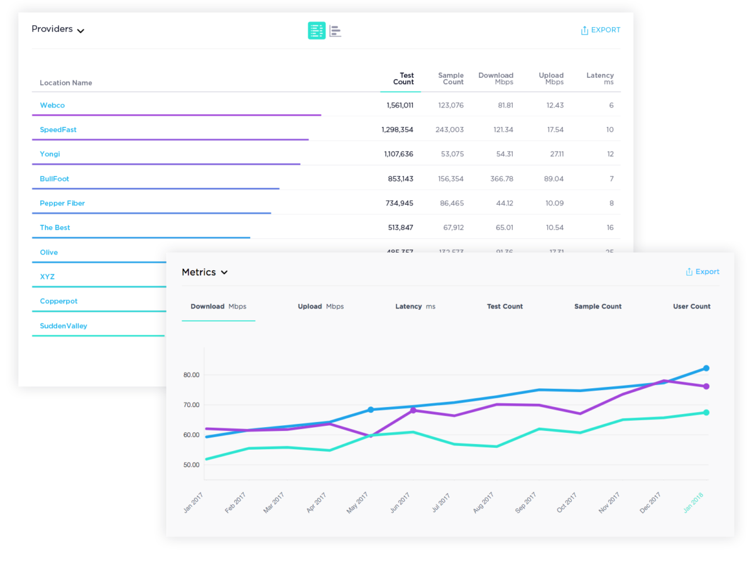Click the Providers panel export icon
754x571 pixels.
click(584, 30)
